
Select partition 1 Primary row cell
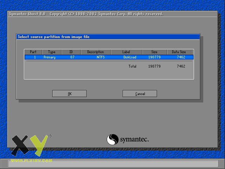tap(49, 57)
